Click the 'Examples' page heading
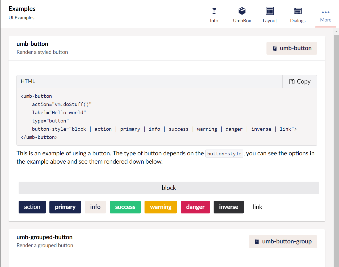The width and height of the screenshot is (339, 267). (x=22, y=9)
